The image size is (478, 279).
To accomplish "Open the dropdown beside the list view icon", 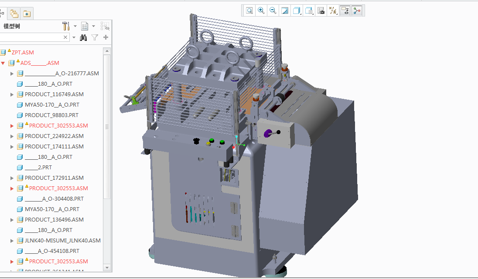I will (x=93, y=26).
